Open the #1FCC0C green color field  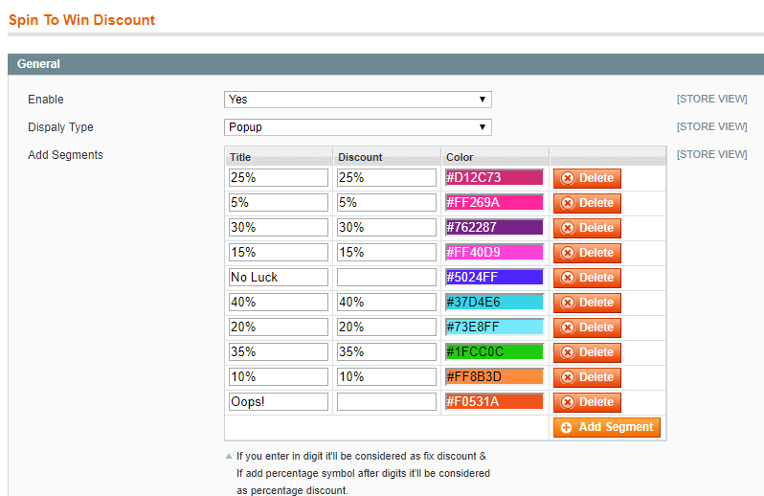(x=493, y=352)
